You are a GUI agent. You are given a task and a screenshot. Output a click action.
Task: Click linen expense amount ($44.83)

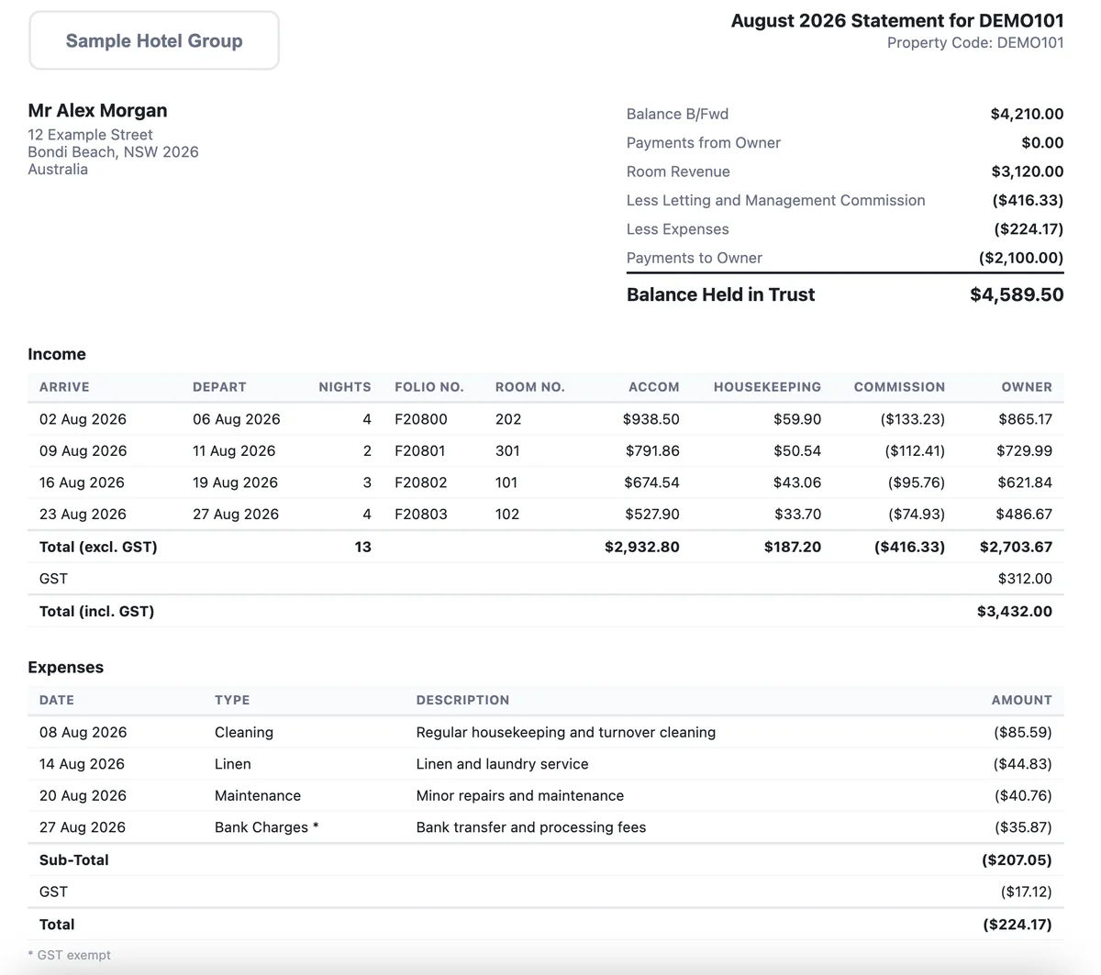coord(1023,764)
